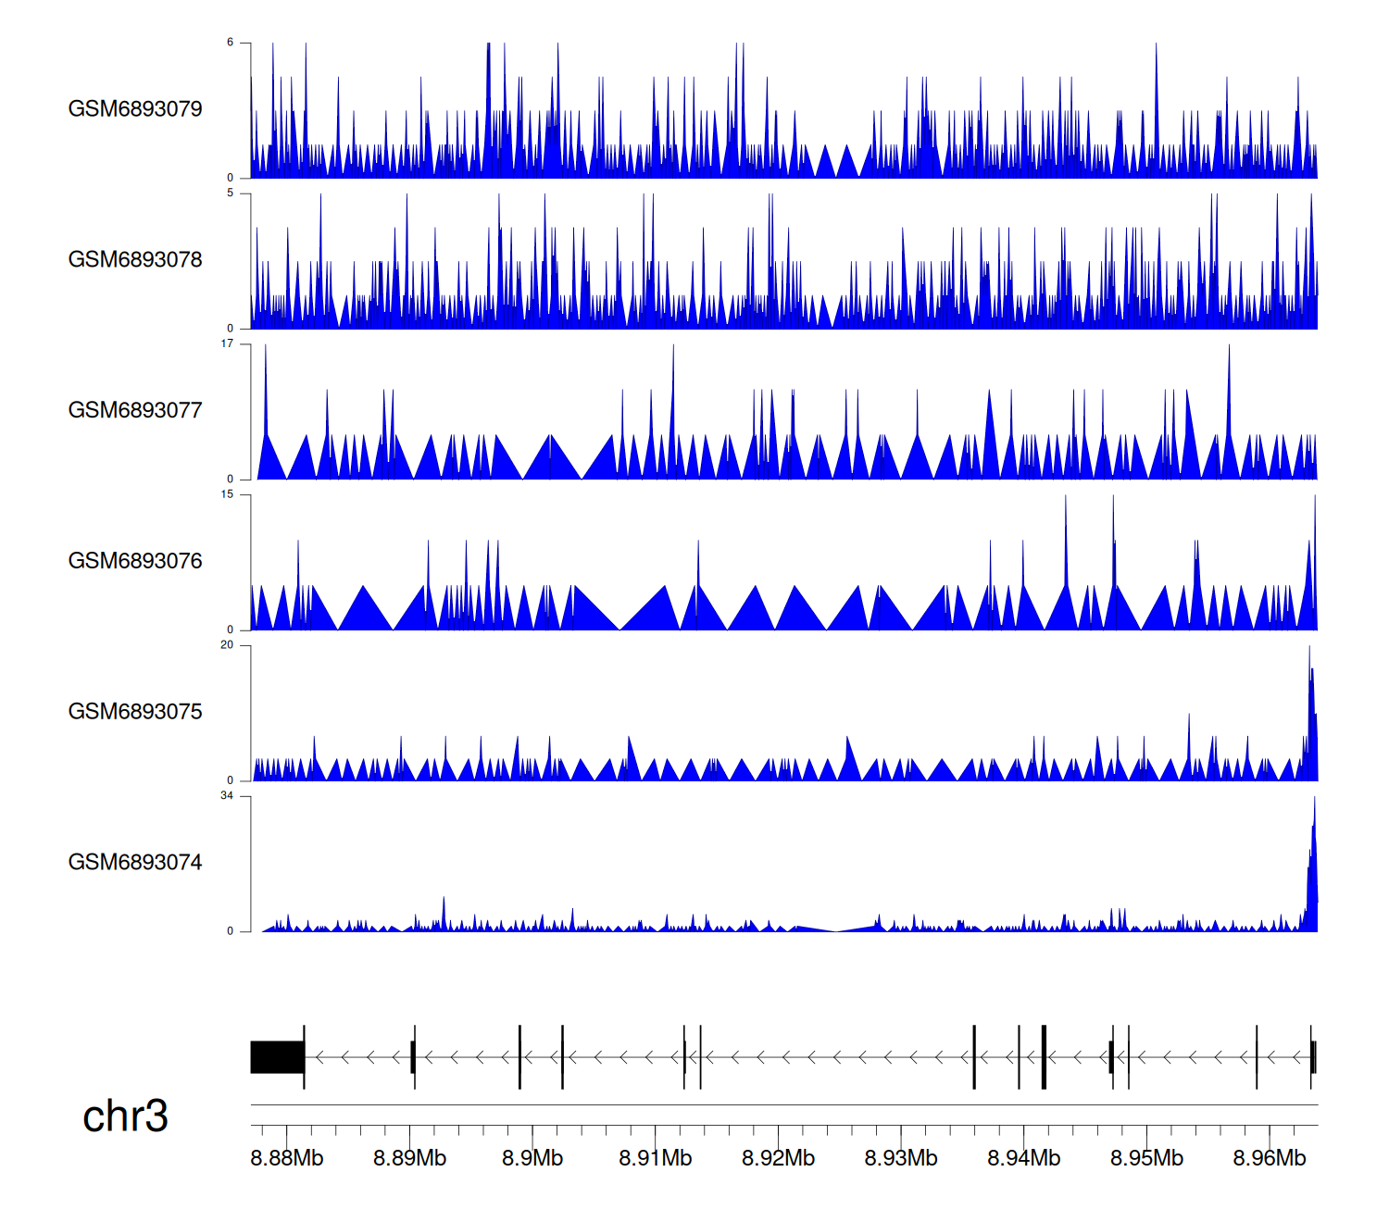Screen dimensions: 1389x1222
Task: Select the 8.94Mb axis tick label
Action: click(1023, 1159)
